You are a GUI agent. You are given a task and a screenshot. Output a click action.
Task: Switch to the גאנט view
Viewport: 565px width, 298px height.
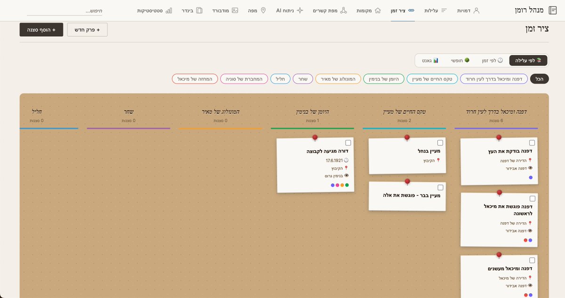(430, 60)
